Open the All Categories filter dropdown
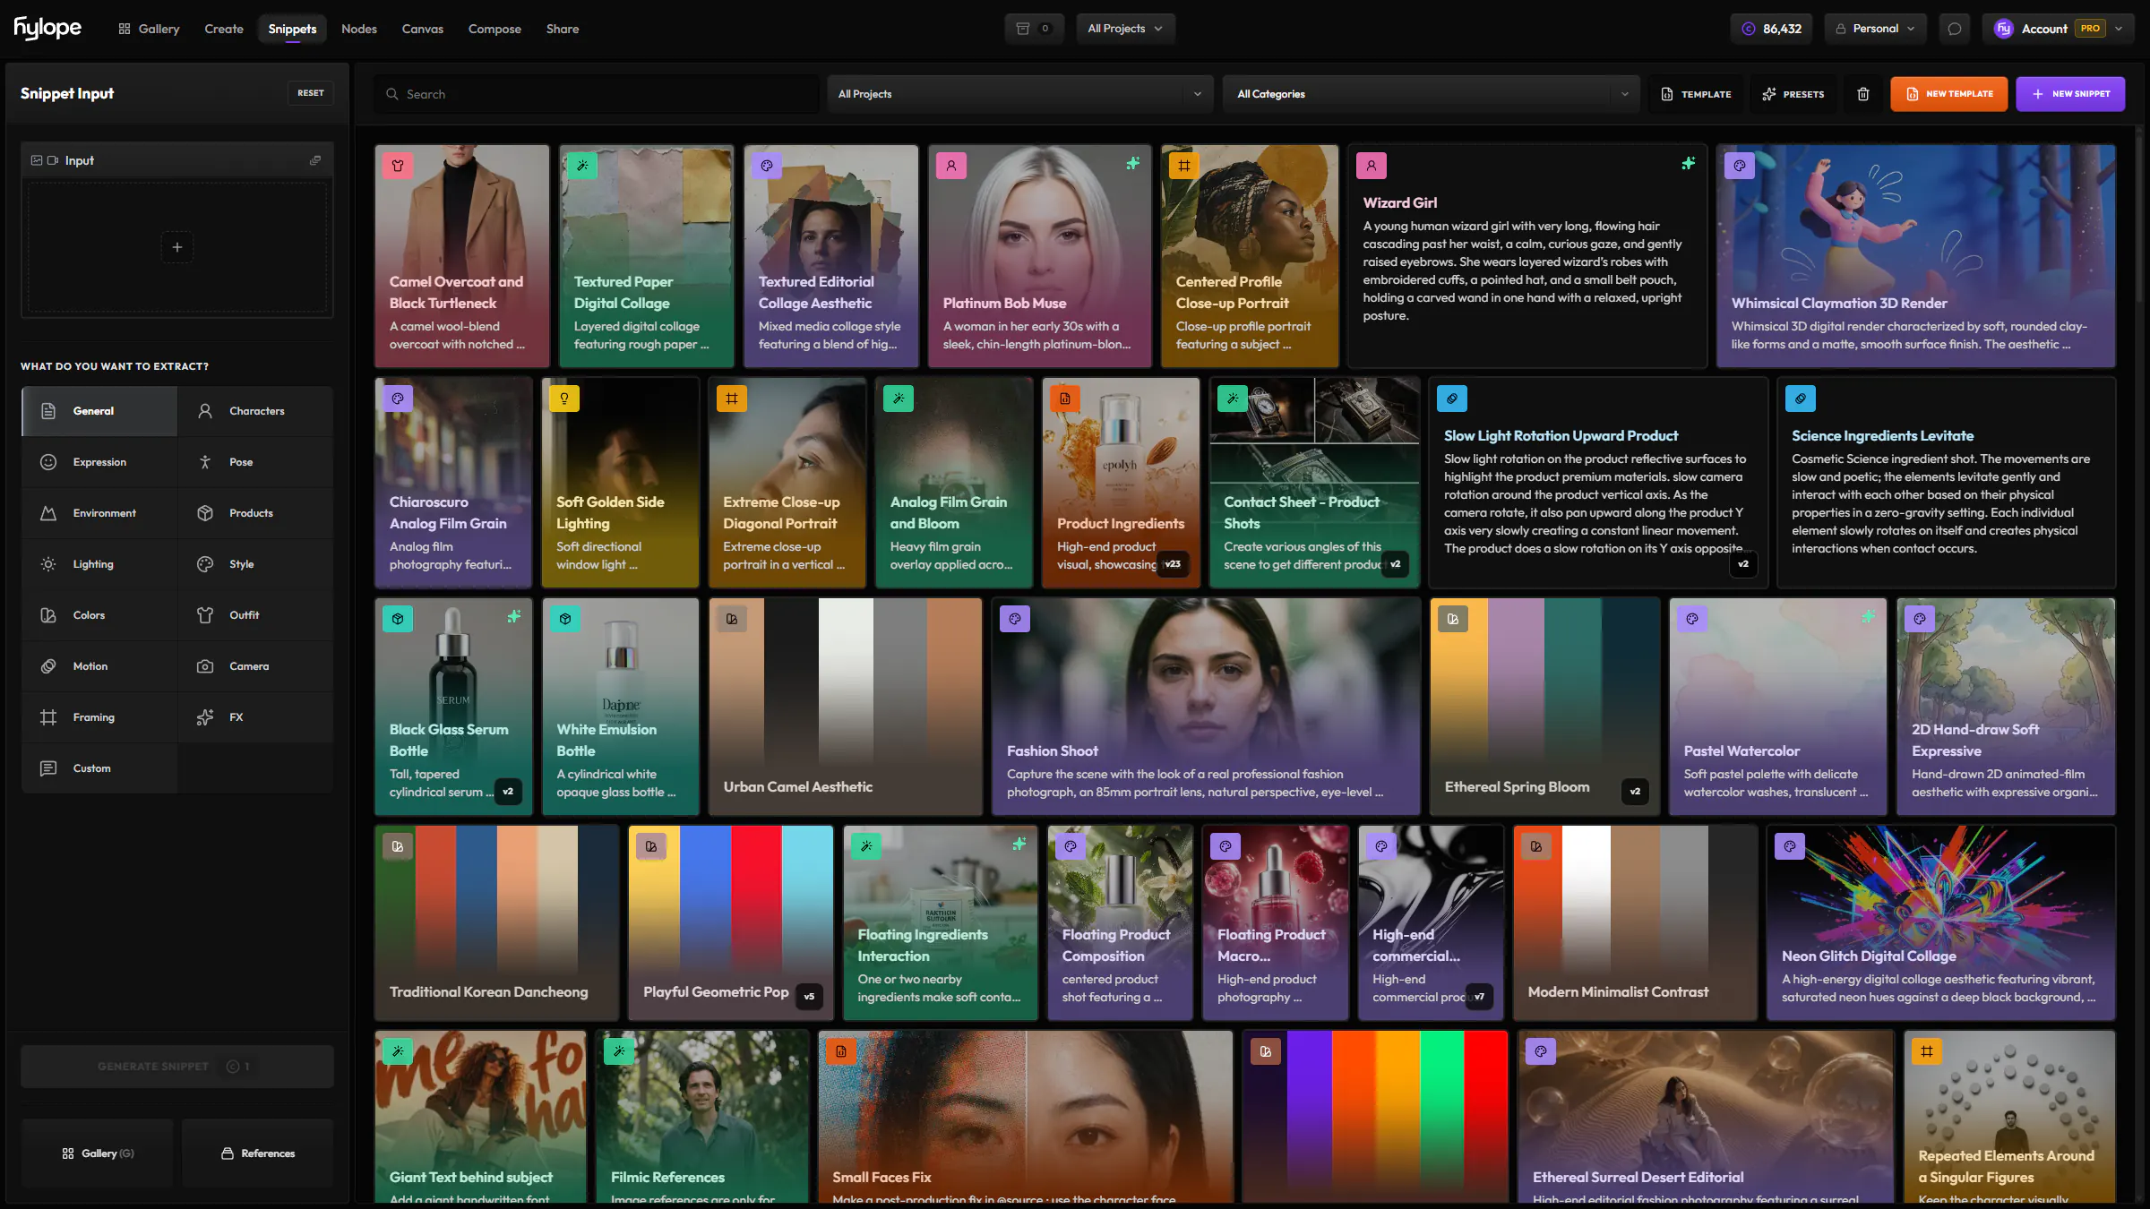 pyautogui.click(x=1432, y=94)
